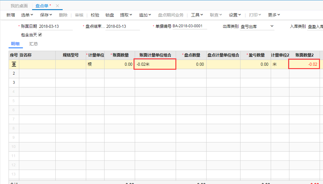Screen dimensions: 323x184
Task: Click the 计量单位2 column header
Action: pyautogui.click(x=280, y=55)
